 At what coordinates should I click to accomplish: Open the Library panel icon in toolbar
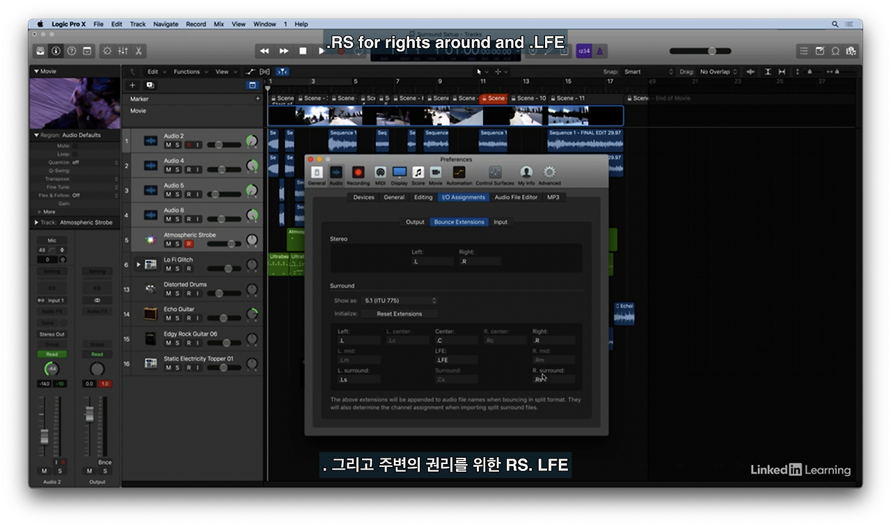pos(40,51)
